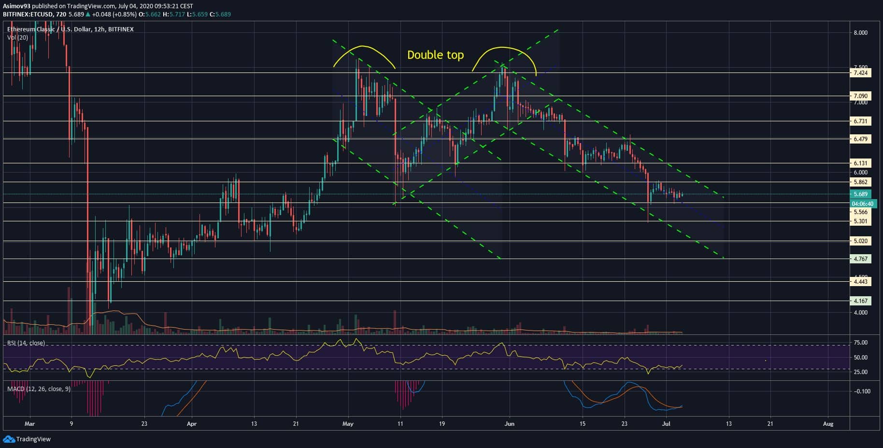Click the 75.00 level on RSI scale
This screenshot has height=448, width=883.
[x=861, y=343]
